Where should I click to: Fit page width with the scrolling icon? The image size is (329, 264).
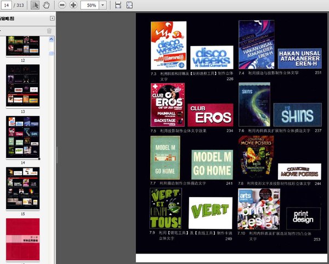pos(118,5)
